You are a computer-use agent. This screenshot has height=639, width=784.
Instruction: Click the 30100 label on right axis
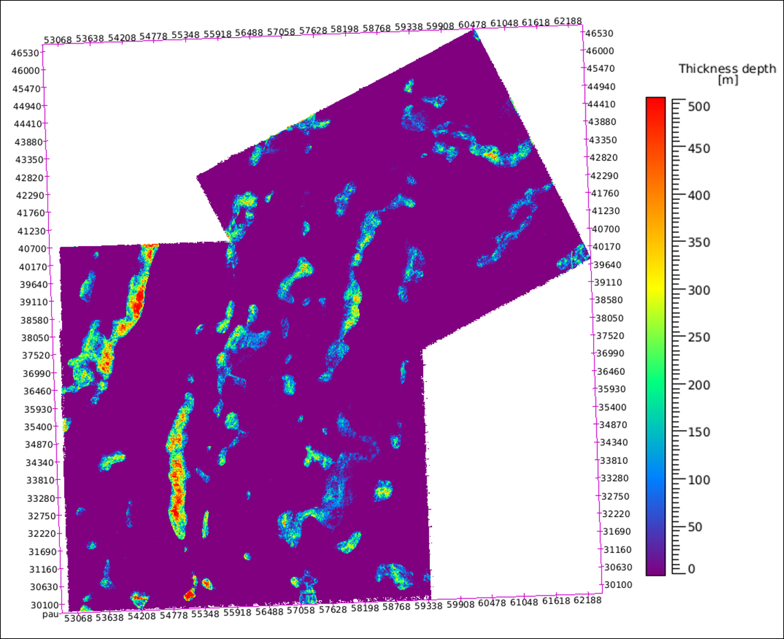click(617, 585)
